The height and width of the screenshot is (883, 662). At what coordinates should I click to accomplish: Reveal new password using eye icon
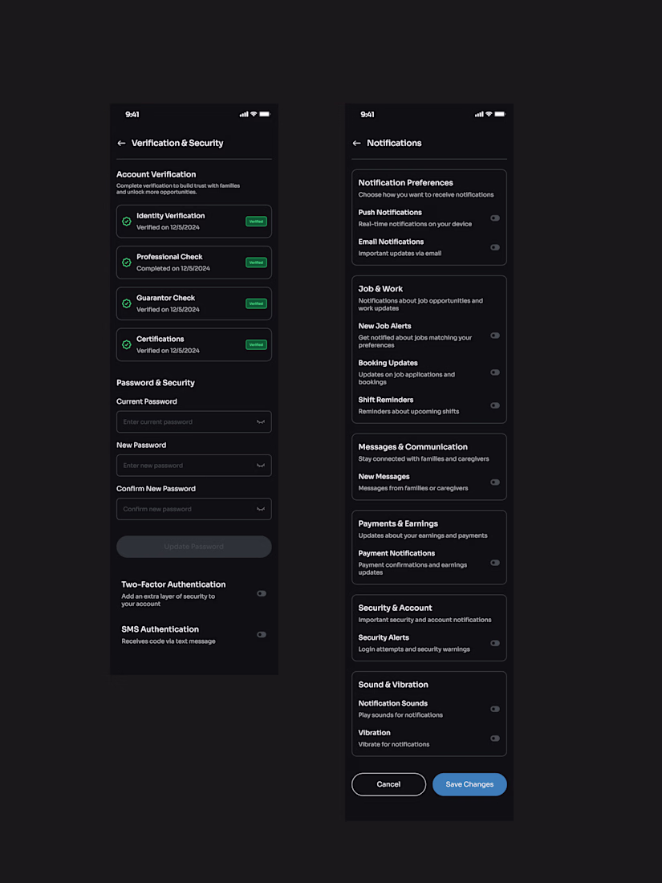[261, 466]
